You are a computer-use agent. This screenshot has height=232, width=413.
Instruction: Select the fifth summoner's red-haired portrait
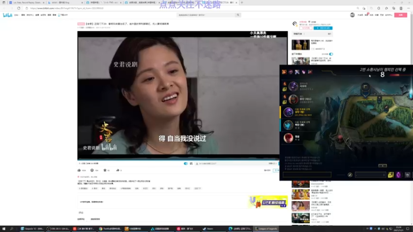[x=288, y=138]
